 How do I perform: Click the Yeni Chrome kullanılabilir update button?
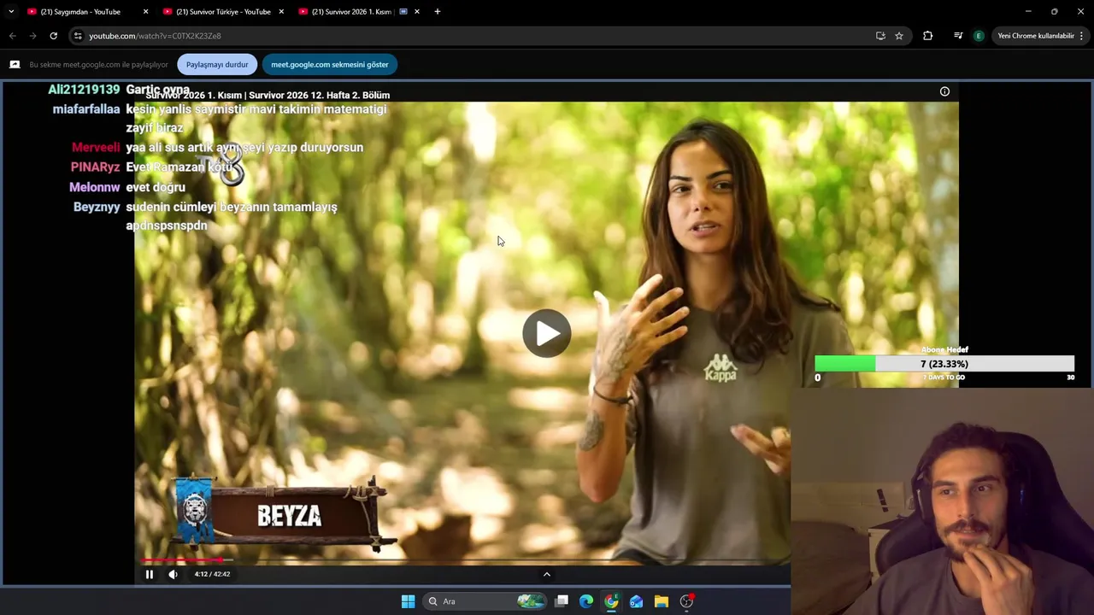click(x=1035, y=36)
